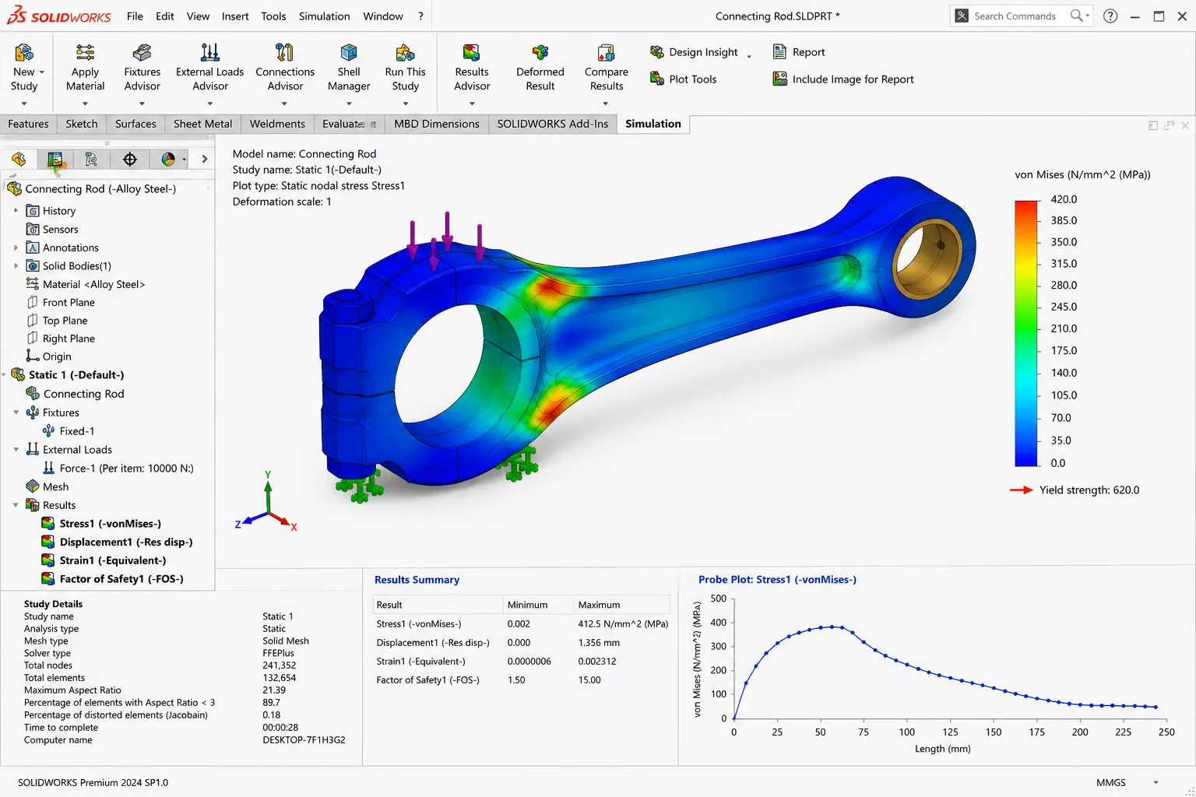
Task: Switch to the Sheet Metal tab
Action: (x=202, y=124)
